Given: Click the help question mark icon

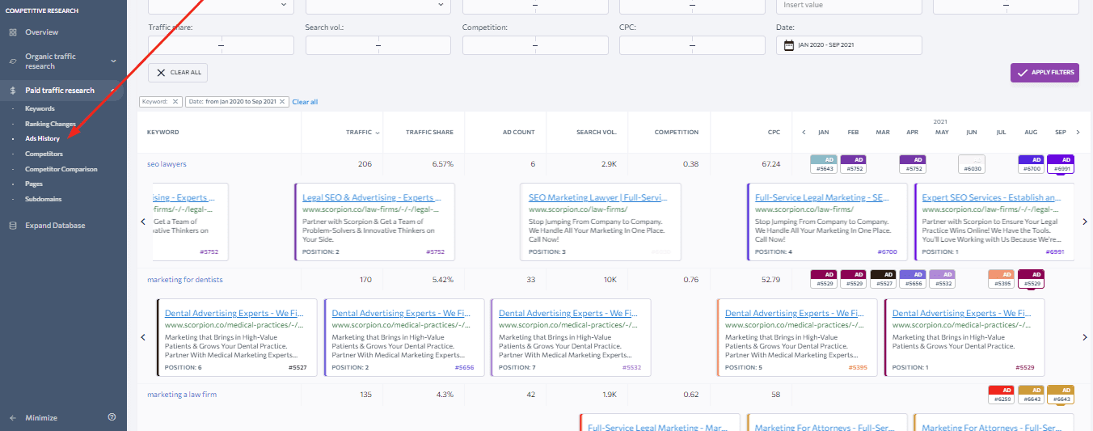Looking at the screenshot, I should click(112, 417).
